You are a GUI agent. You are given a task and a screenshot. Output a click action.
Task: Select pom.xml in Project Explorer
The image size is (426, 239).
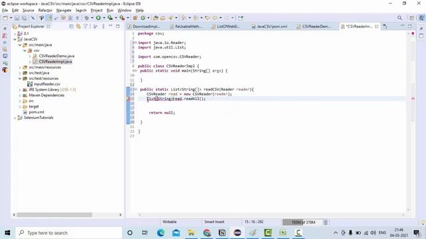point(37,112)
